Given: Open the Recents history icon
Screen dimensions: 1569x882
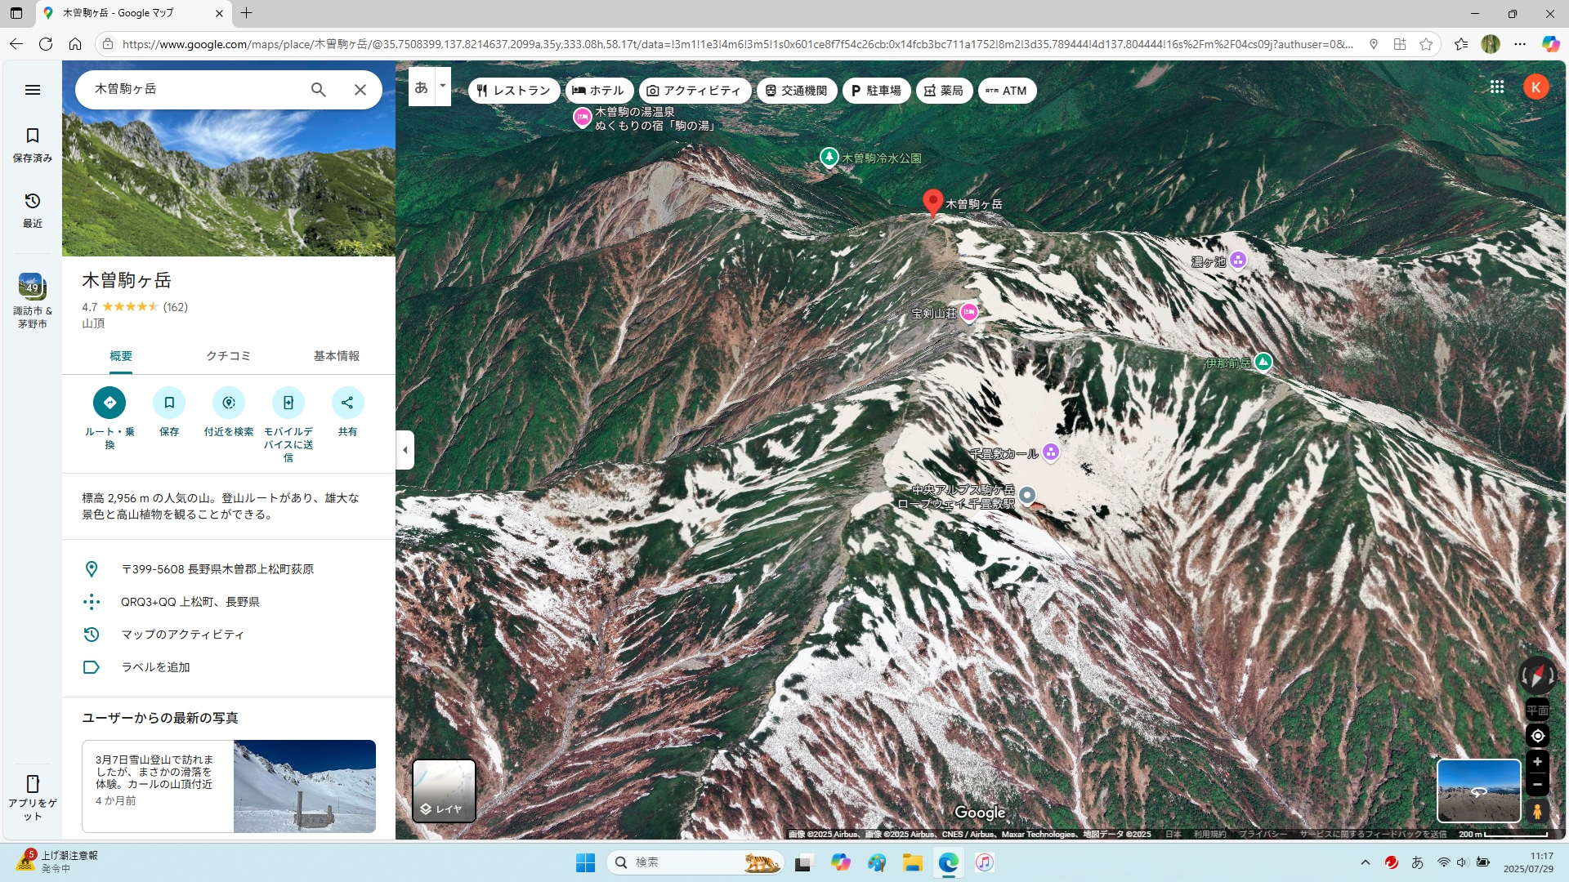Looking at the screenshot, I should [33, 210].
